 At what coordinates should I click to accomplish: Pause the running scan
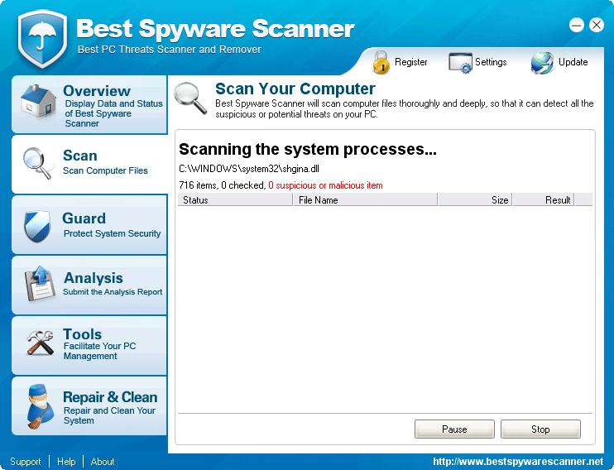(x=454, y=429)
